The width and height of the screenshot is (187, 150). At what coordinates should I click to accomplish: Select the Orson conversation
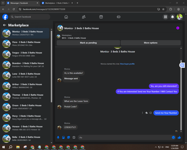tap(25, 107)
